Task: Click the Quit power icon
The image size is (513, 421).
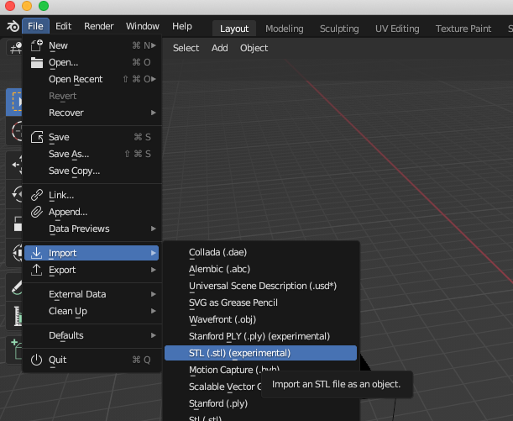Action: pyautogui.click(x=37, y=360)
